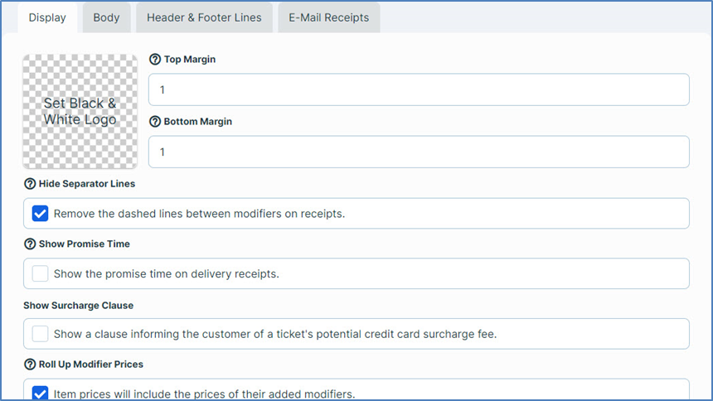The width and height of the screenshot is (713, 401).
Task: Select the Display tab
Action: click(x=47, y=17)
